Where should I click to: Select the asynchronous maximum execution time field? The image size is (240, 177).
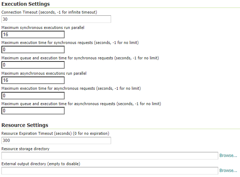pos(33,96)
